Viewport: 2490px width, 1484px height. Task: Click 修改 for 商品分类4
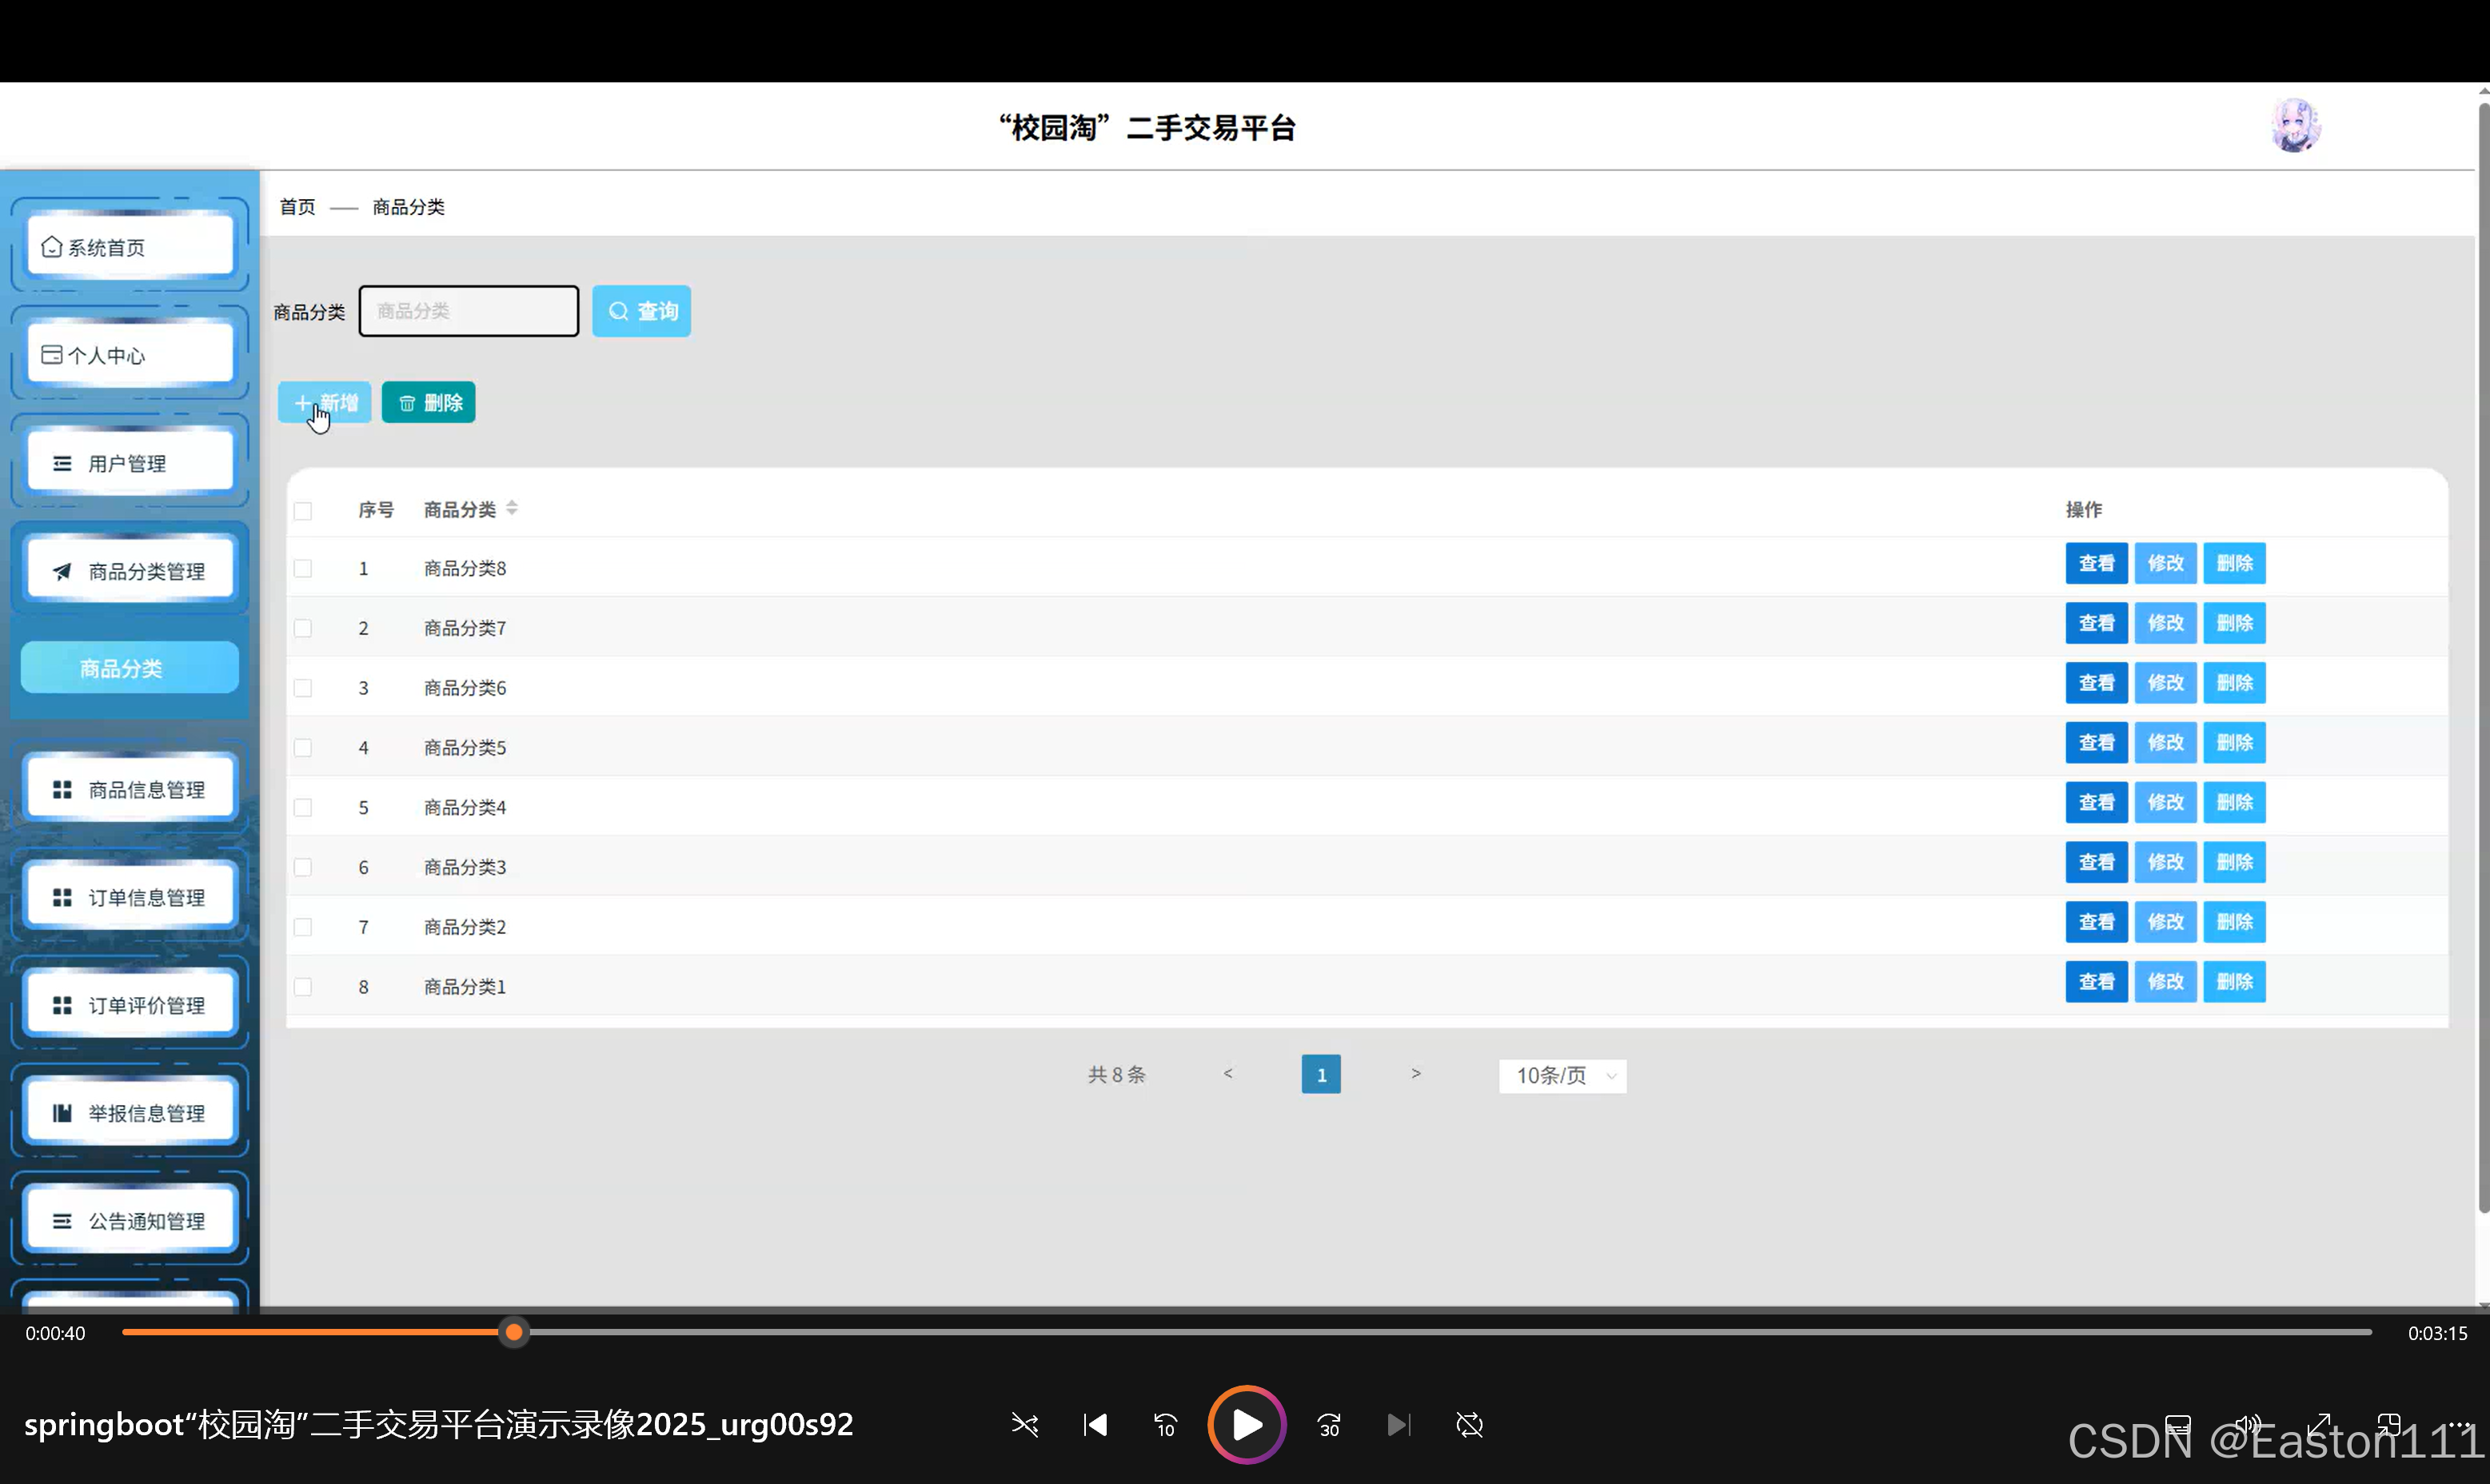coord(2165,802)
